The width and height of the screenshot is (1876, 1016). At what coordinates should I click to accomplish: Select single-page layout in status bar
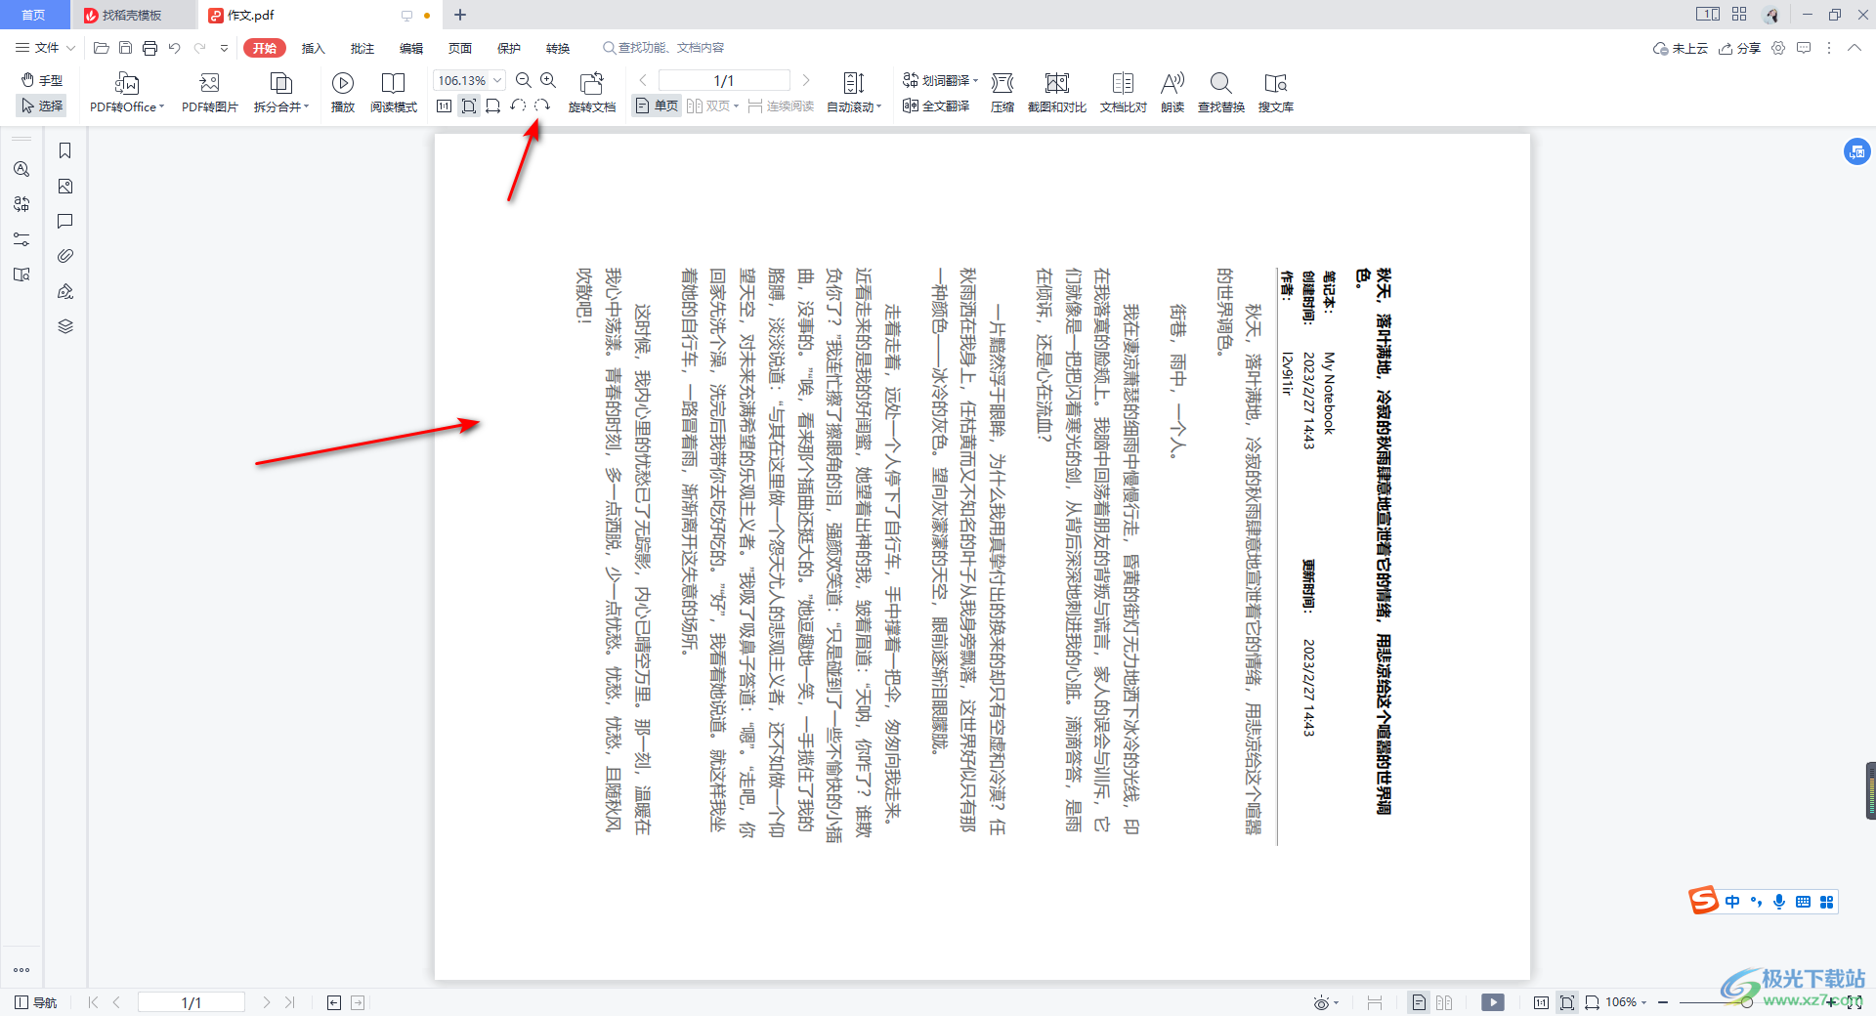coord(1419,1002)
